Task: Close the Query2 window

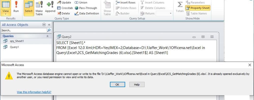Action: click(x=212, y=37)
